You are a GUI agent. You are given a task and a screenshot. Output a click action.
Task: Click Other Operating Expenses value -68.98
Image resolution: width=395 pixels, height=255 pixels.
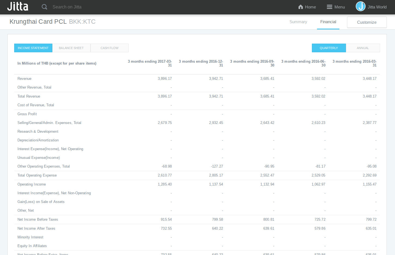(x=167, y=166)
